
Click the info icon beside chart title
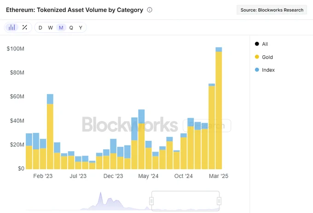tap(150, 10)
